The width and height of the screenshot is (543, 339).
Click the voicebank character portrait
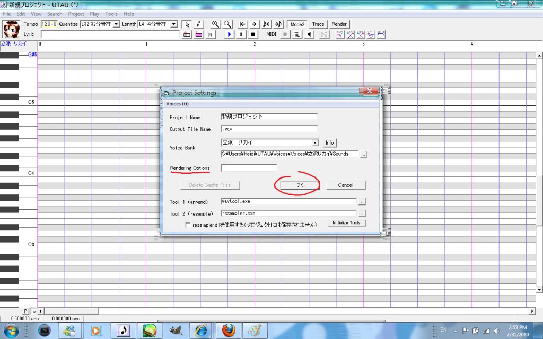coord(11,29)
